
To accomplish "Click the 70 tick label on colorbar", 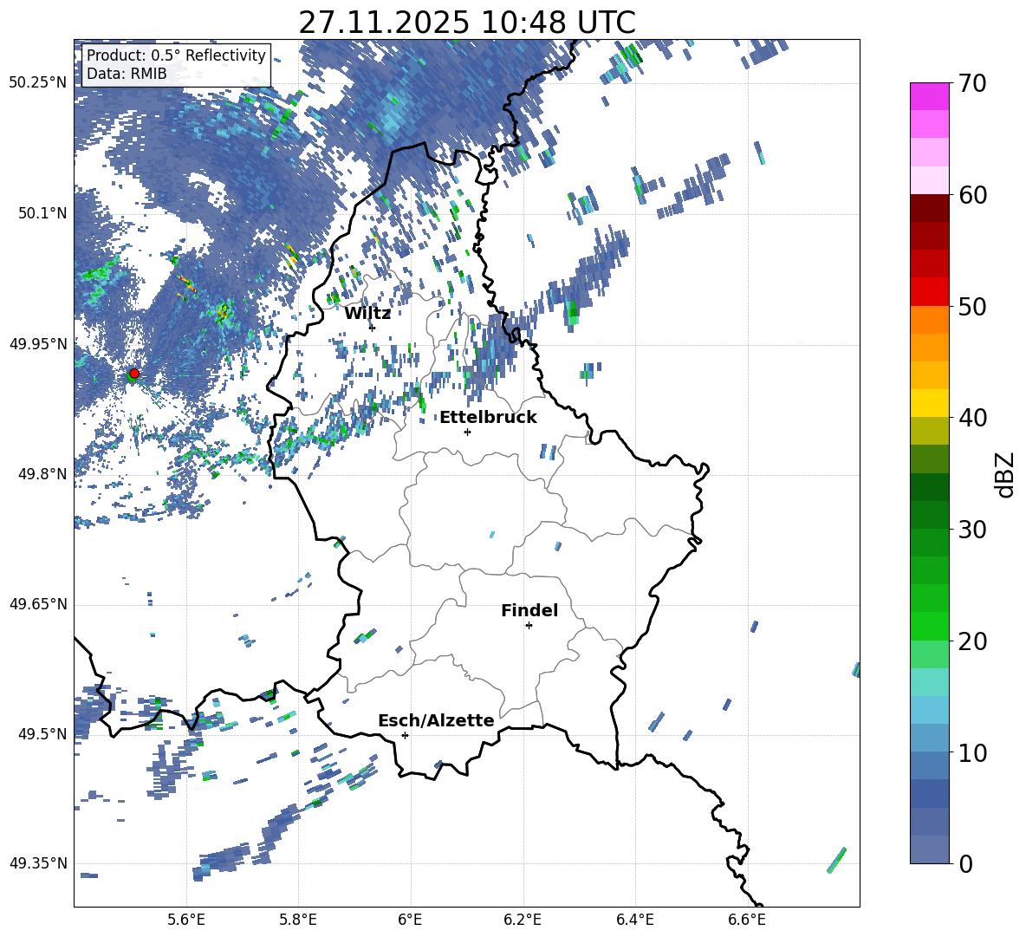I will 972,84.
